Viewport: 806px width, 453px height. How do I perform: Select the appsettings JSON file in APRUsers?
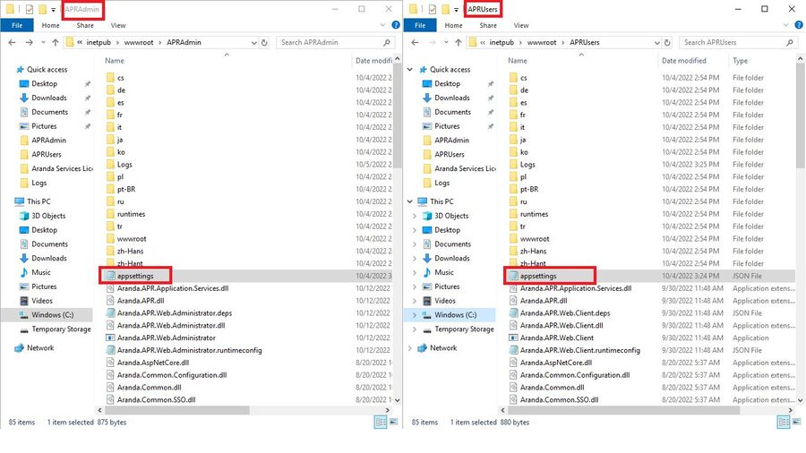[x=537, y=276]
